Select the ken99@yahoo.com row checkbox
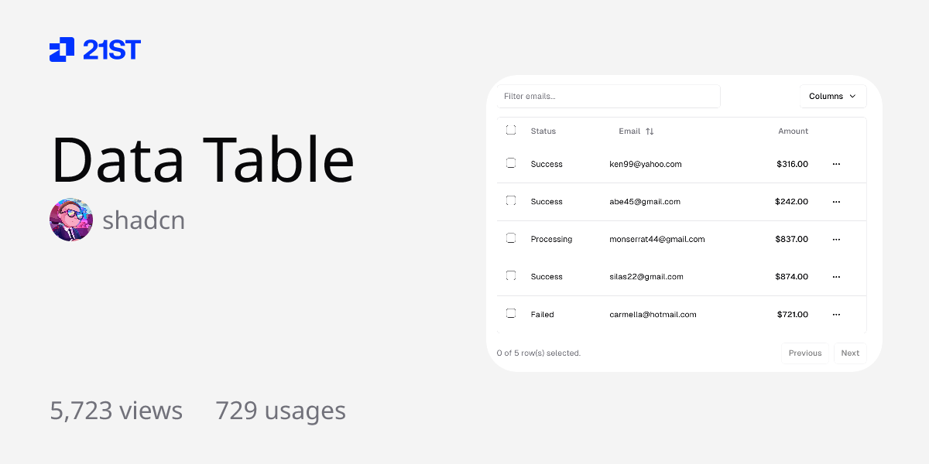 [x=511, y=163]
